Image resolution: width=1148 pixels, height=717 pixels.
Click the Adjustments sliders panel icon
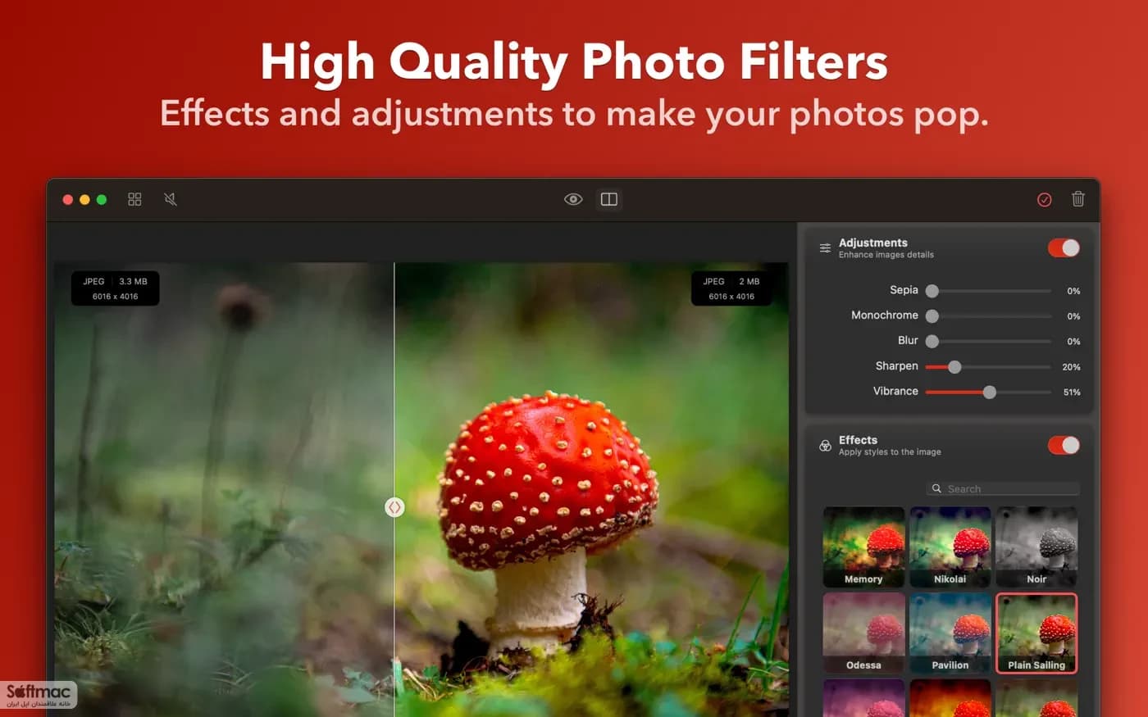tap(825, 247)
